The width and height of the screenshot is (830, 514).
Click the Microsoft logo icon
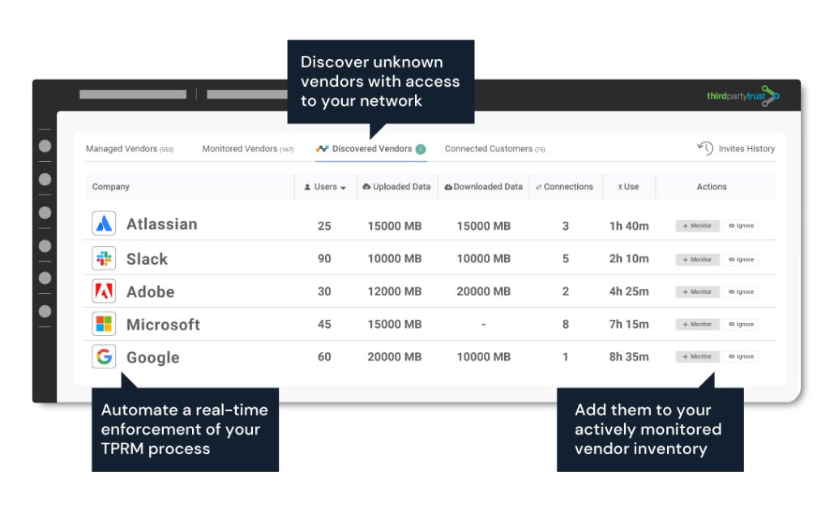(x=104, y=324)
